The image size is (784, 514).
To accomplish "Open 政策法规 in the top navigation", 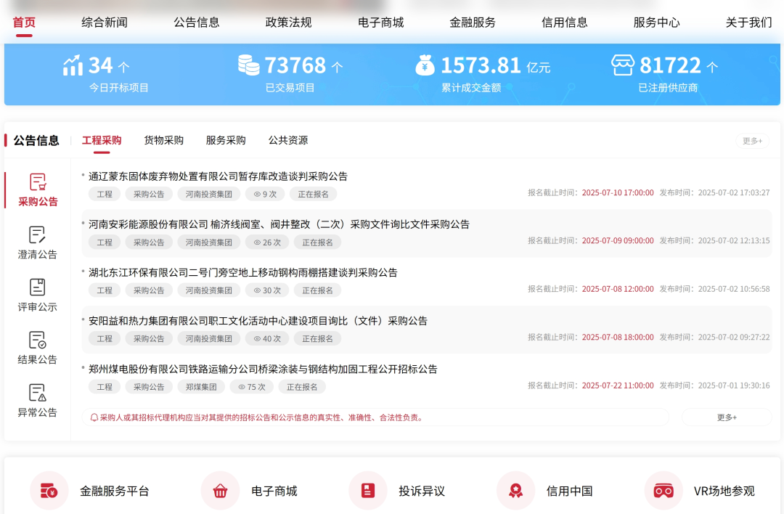I will (288, 23).
